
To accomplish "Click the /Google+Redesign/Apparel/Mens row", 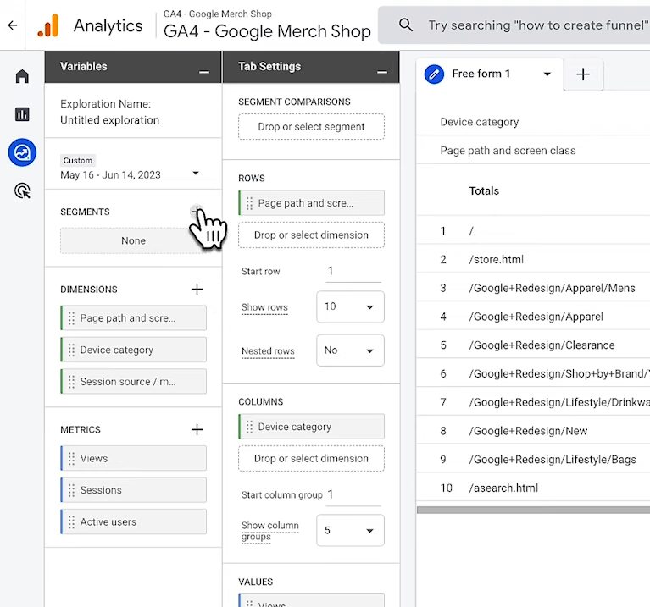I will click(533, 288).
